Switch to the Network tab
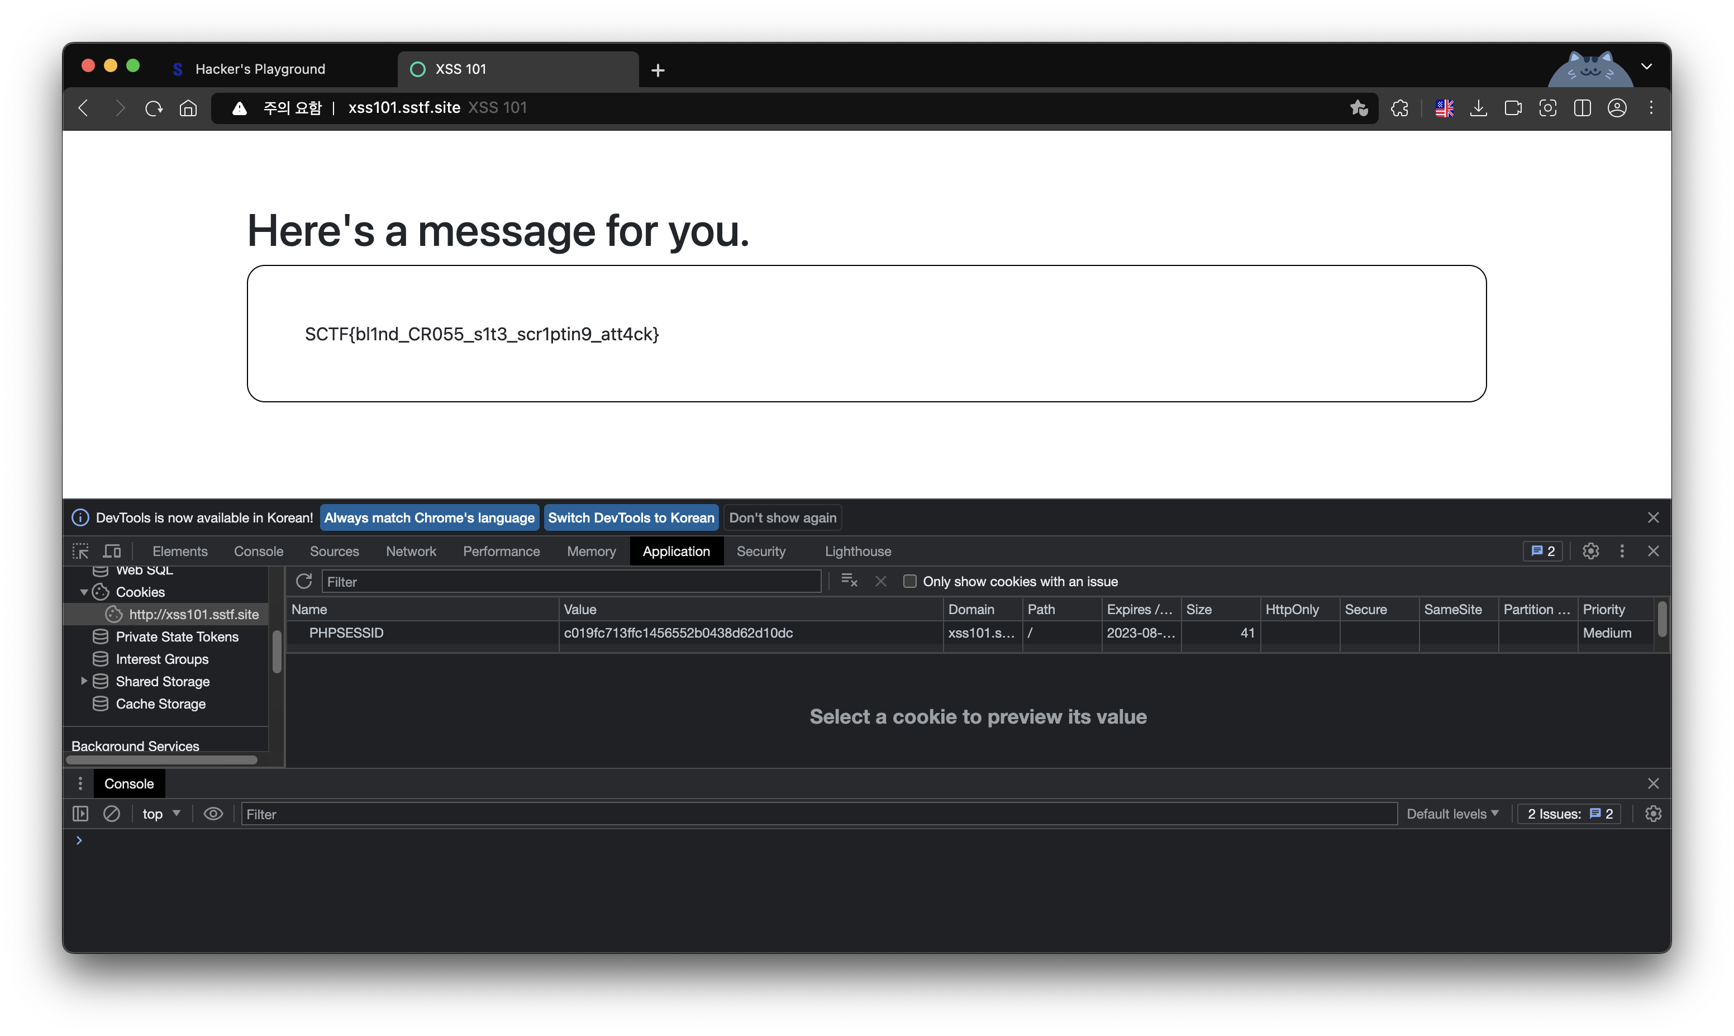This screenshot has width=1734, height=1036. click(410, 552)
